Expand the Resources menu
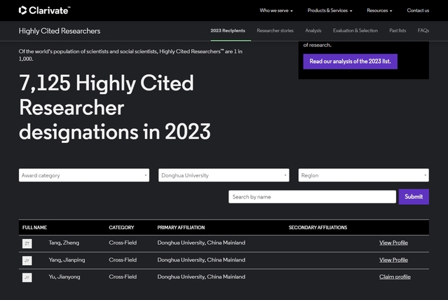Image resolution: width=448 pixels, height=300 pixels. pos(379,11)
